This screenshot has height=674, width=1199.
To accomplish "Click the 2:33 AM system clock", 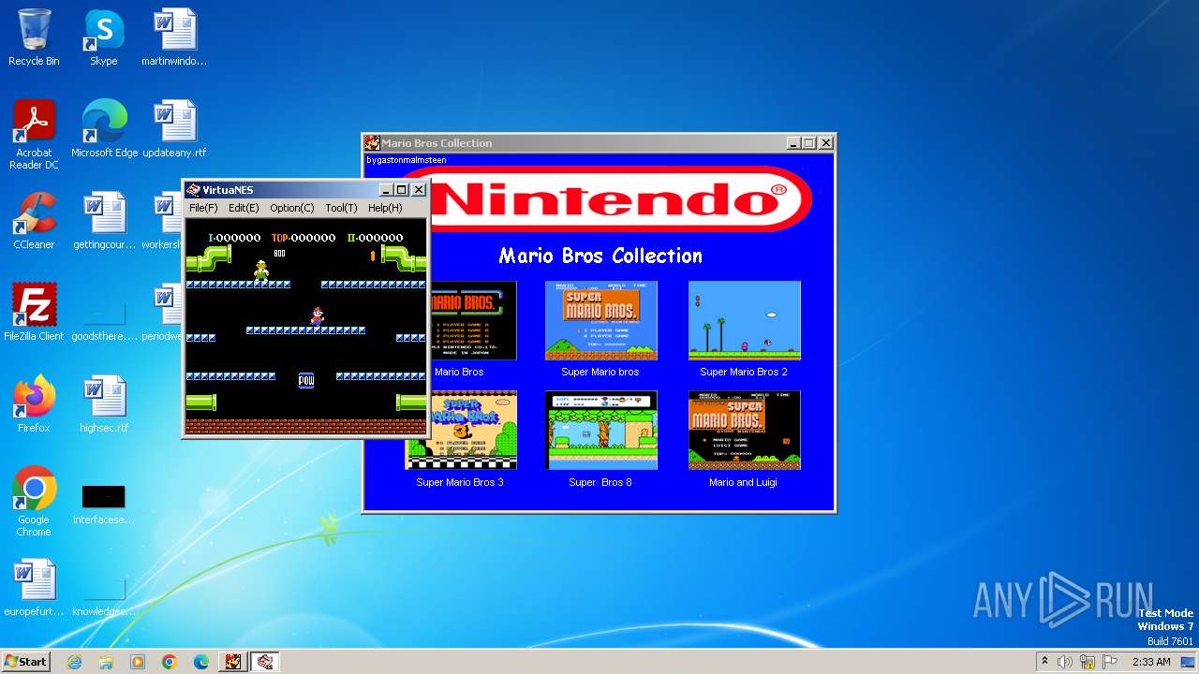I will pyautogui.click(x=1151, y=662).
